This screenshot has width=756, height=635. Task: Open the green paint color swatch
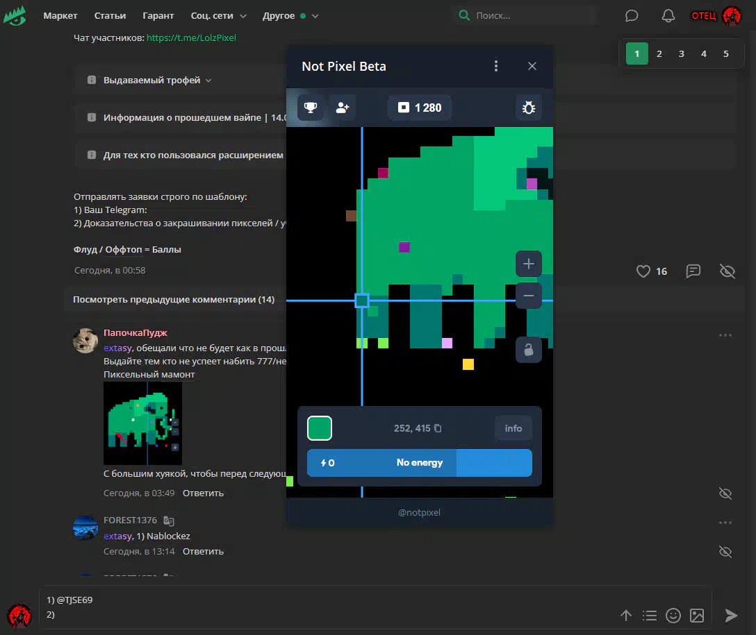[x=320, y=428]
